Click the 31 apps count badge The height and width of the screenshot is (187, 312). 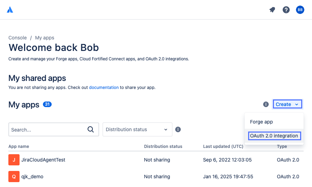point(47,104)
